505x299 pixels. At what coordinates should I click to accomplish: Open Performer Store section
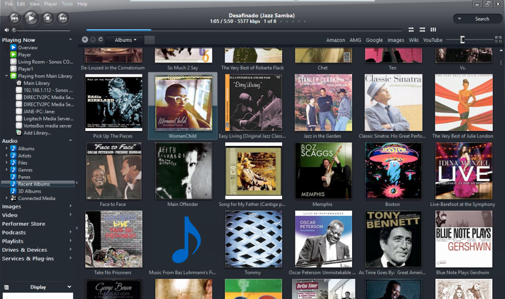click(x=24, y=224)
